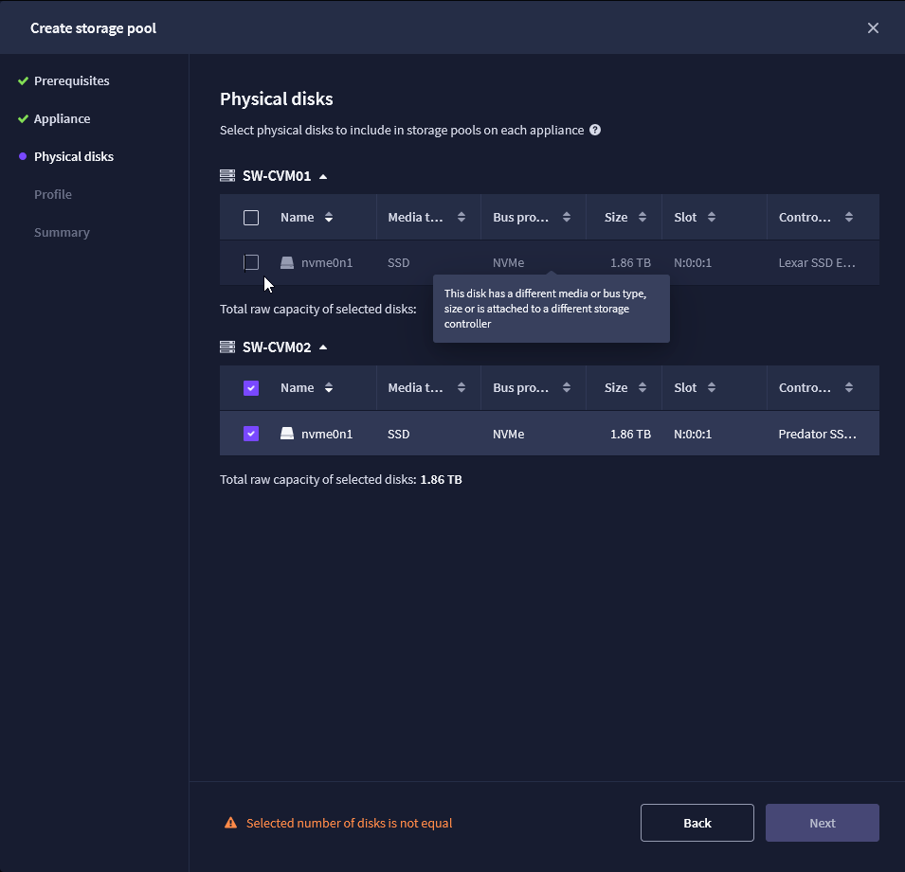Click the 1.86 TB size in SW-CVM01 row
This screenshot has height=872, width=905.
point(630,262)
